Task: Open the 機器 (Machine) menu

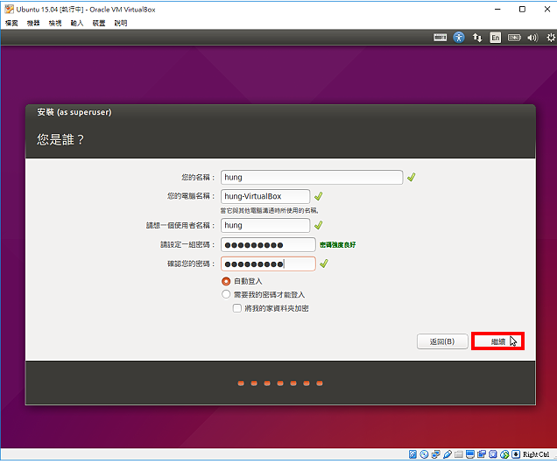Action: pyautogui.click(x=33, y=23)
